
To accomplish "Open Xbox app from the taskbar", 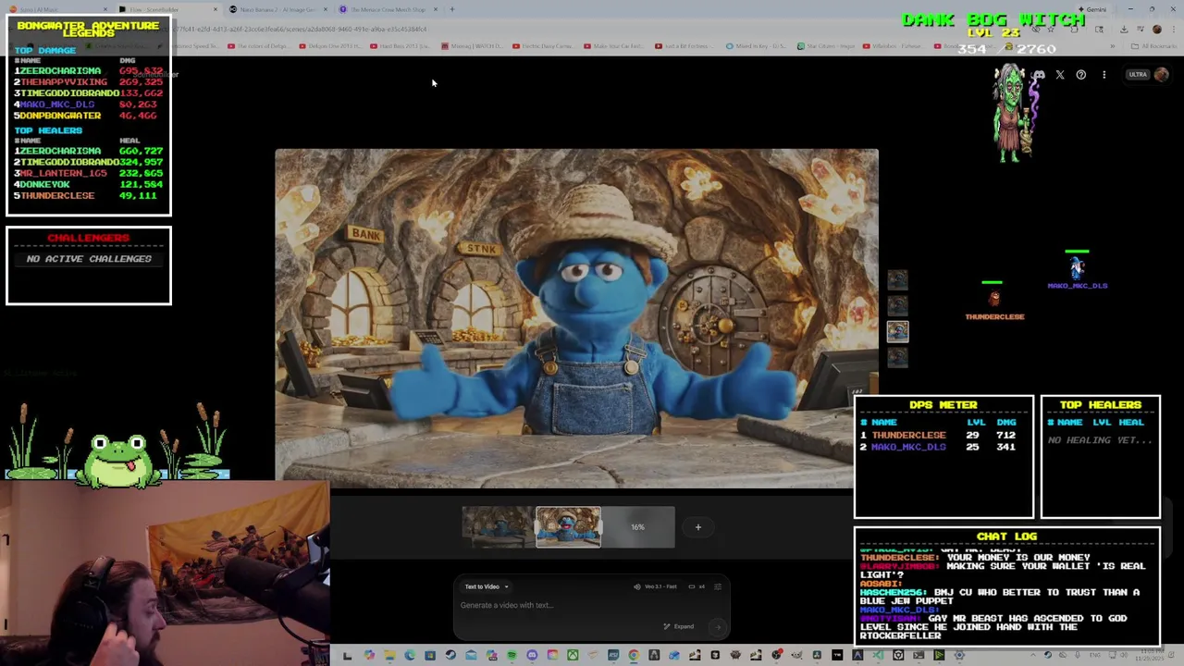I will [573, 656].
